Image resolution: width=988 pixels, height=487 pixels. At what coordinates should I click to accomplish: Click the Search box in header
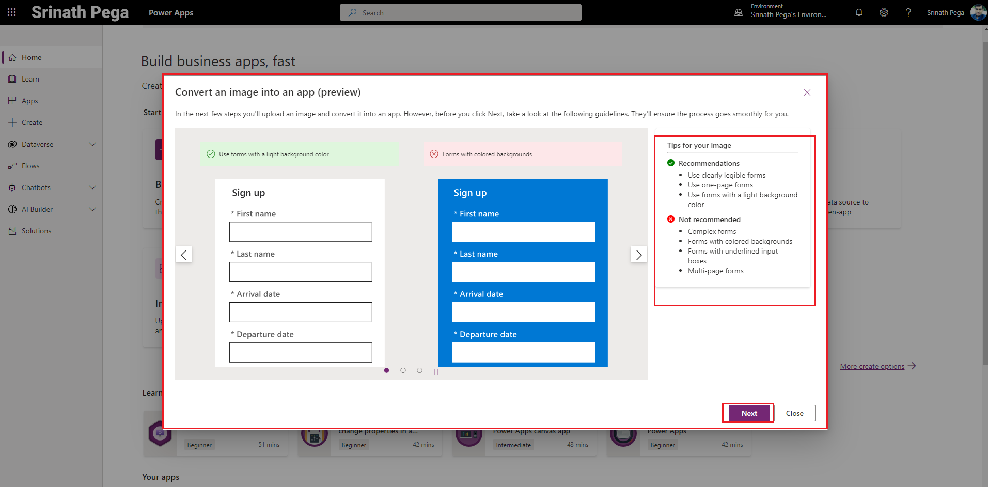click(460, 13)
